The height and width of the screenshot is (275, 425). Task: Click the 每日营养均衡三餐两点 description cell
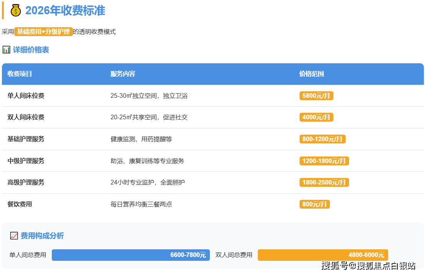[141, 204]
